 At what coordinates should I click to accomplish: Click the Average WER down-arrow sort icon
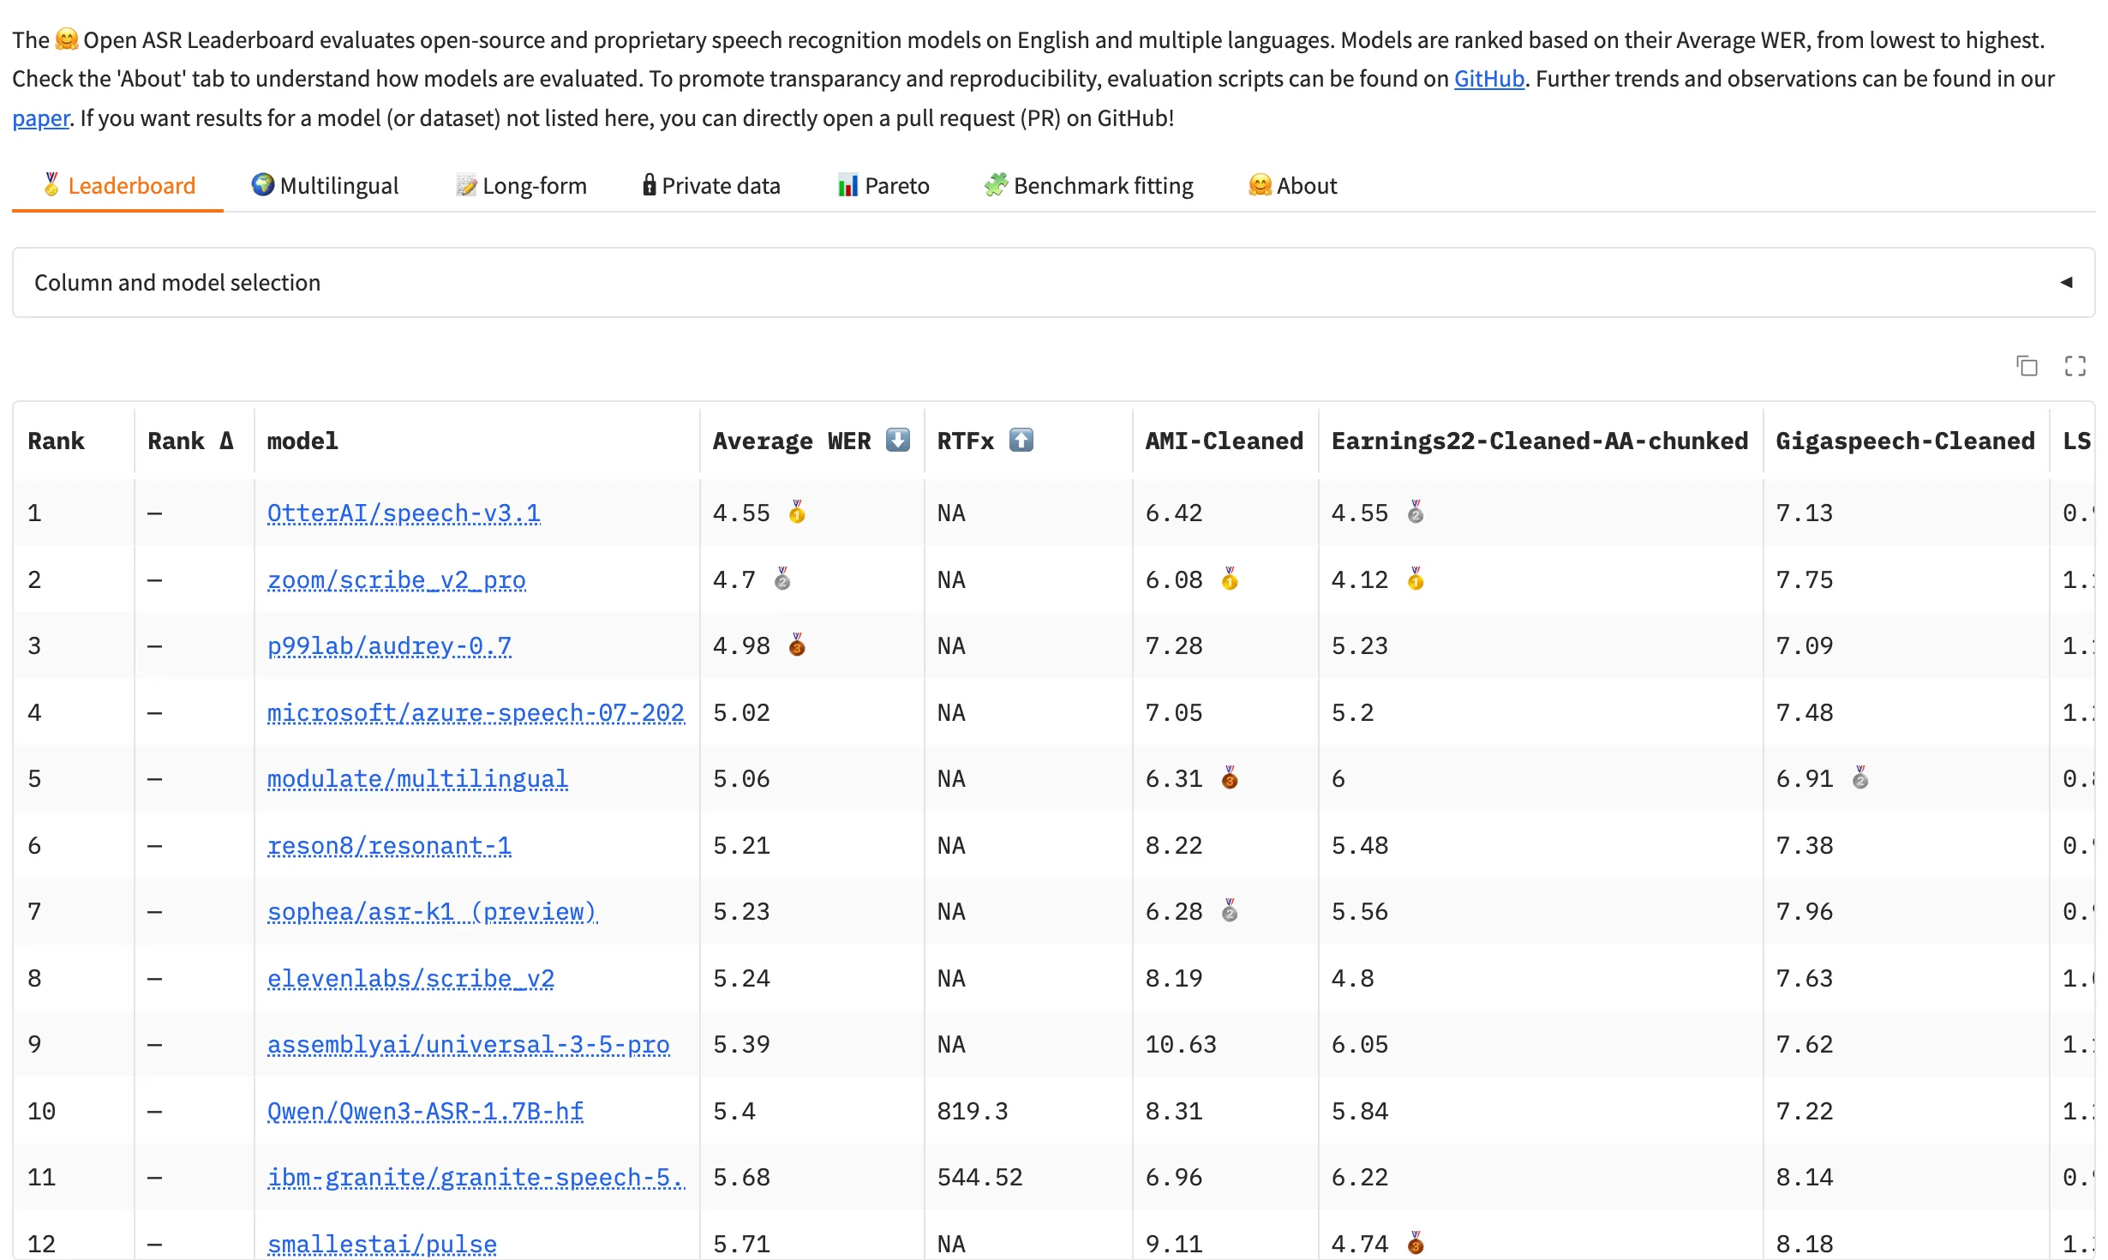(x=897, y=440)
